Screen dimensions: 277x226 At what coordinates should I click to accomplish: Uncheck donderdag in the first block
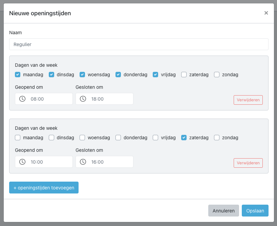tap(118, 75)
